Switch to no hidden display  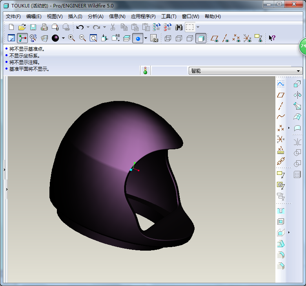[190, 38]
